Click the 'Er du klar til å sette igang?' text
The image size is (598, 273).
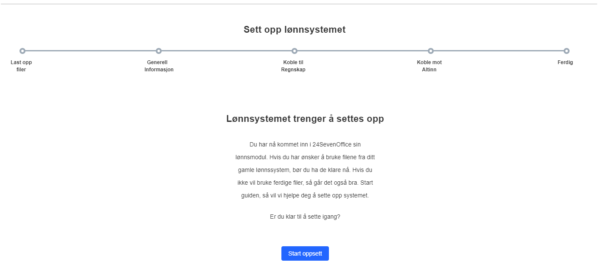pos(305,217)
